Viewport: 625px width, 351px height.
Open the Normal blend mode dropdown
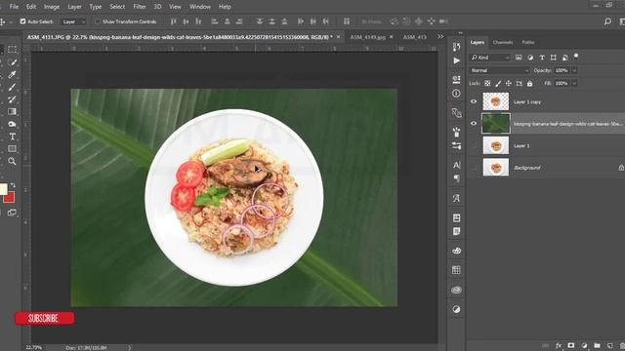pyautogui.click(x=499, y=70)
